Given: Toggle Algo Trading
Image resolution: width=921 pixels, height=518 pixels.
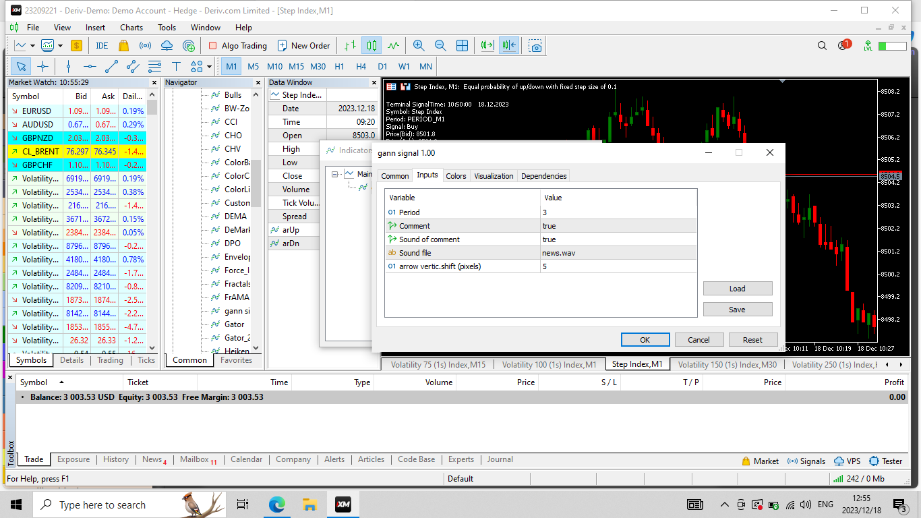Looking at the screenshot, I should (x=237, y=46).
